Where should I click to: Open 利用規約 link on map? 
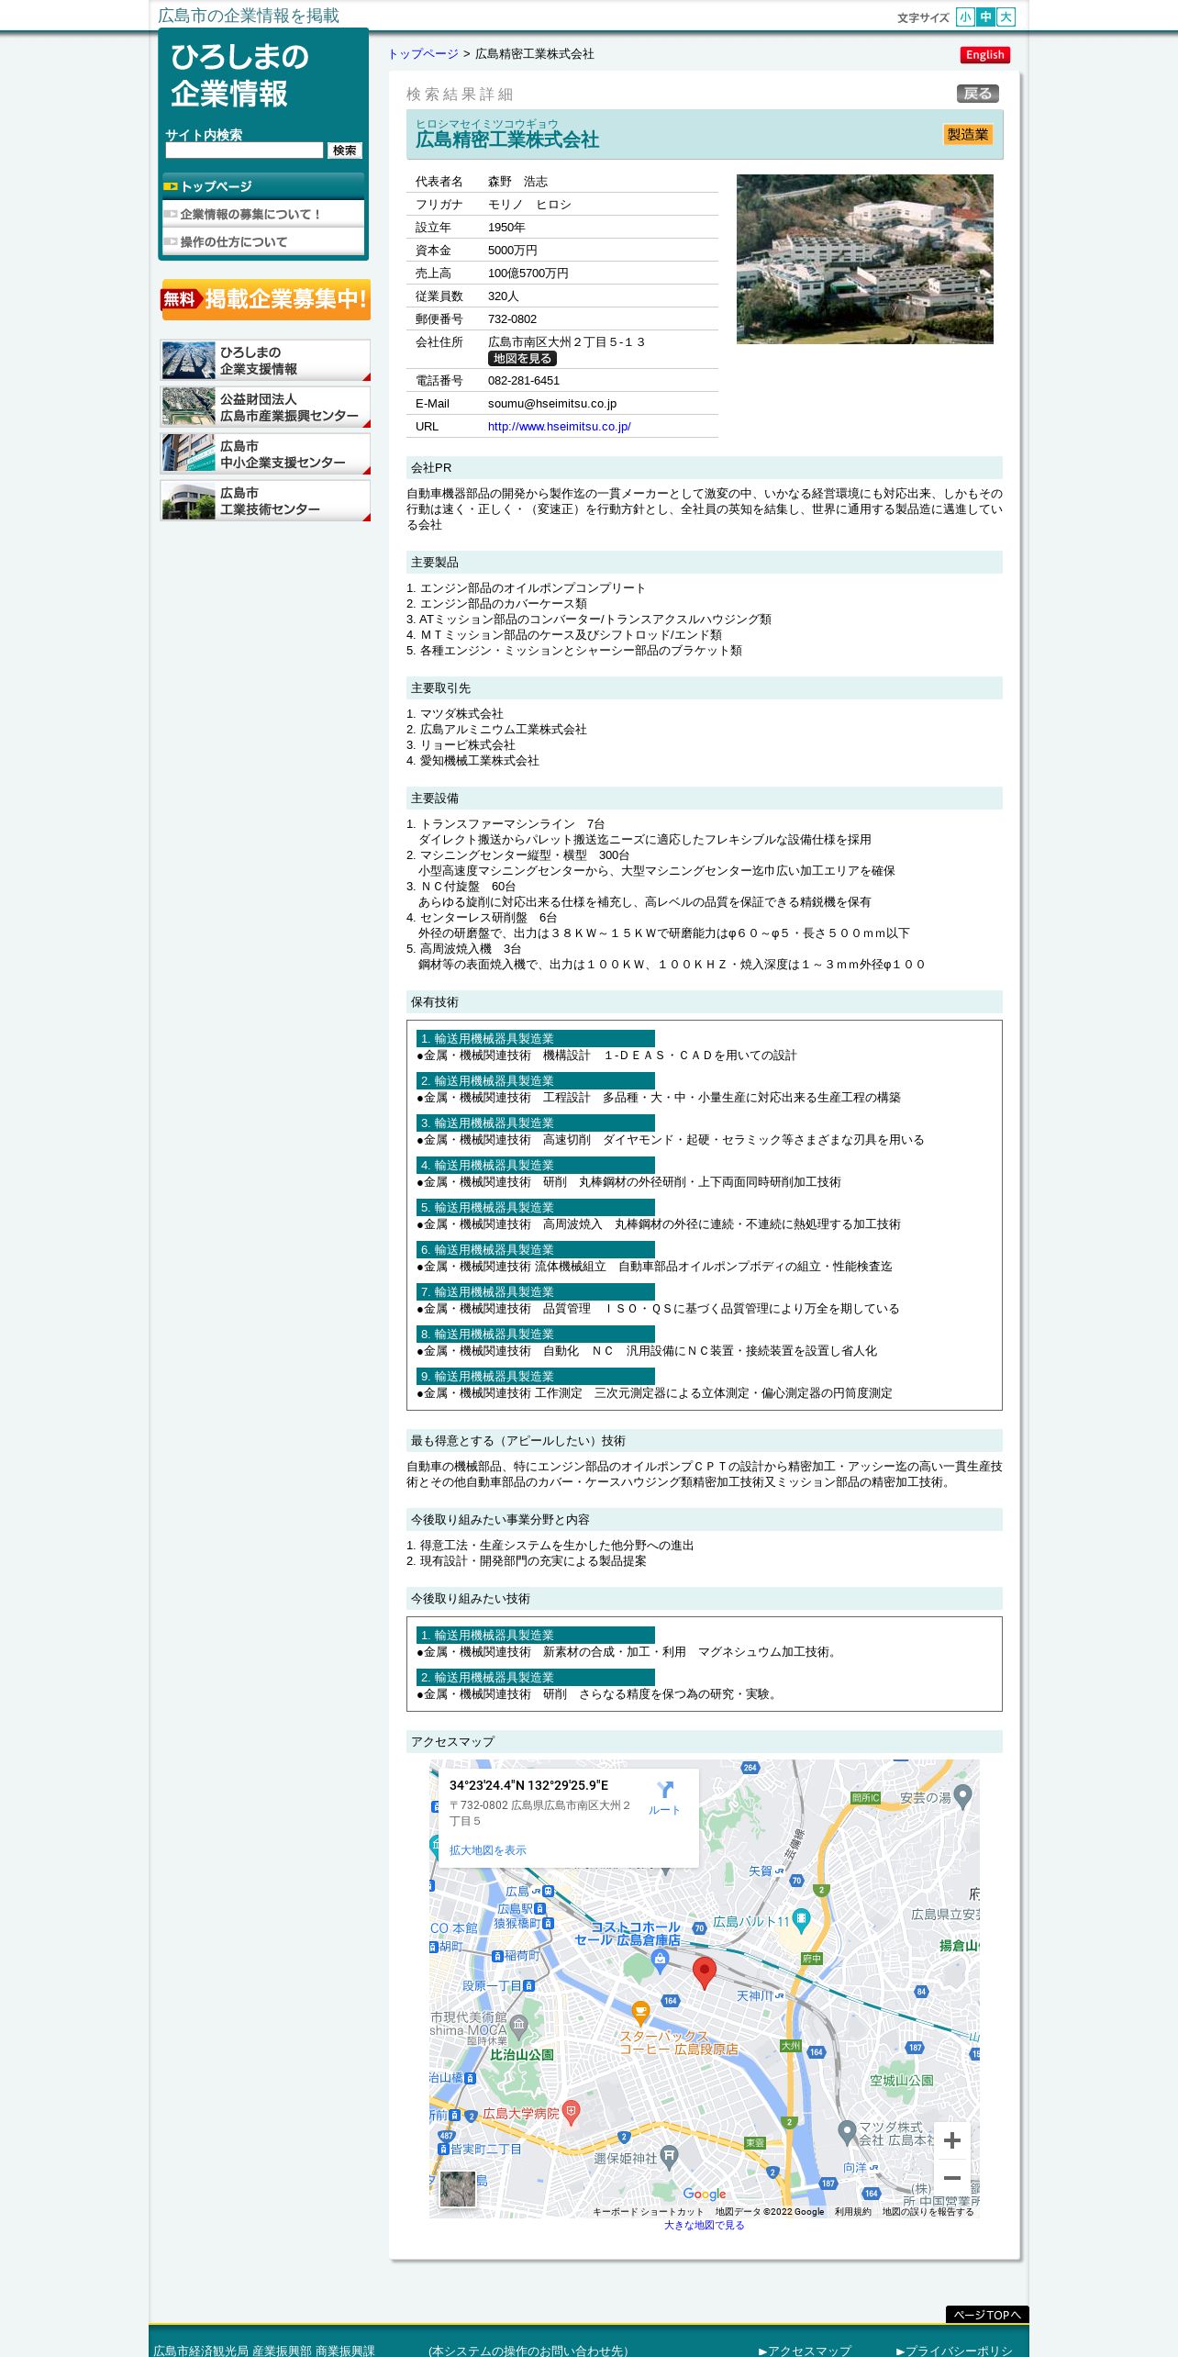tap(852, 2212)
